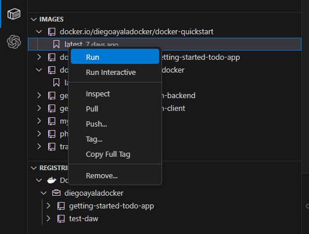Expand the -client image node
Viewport: 309px width, 234px height.
(39, 108)
